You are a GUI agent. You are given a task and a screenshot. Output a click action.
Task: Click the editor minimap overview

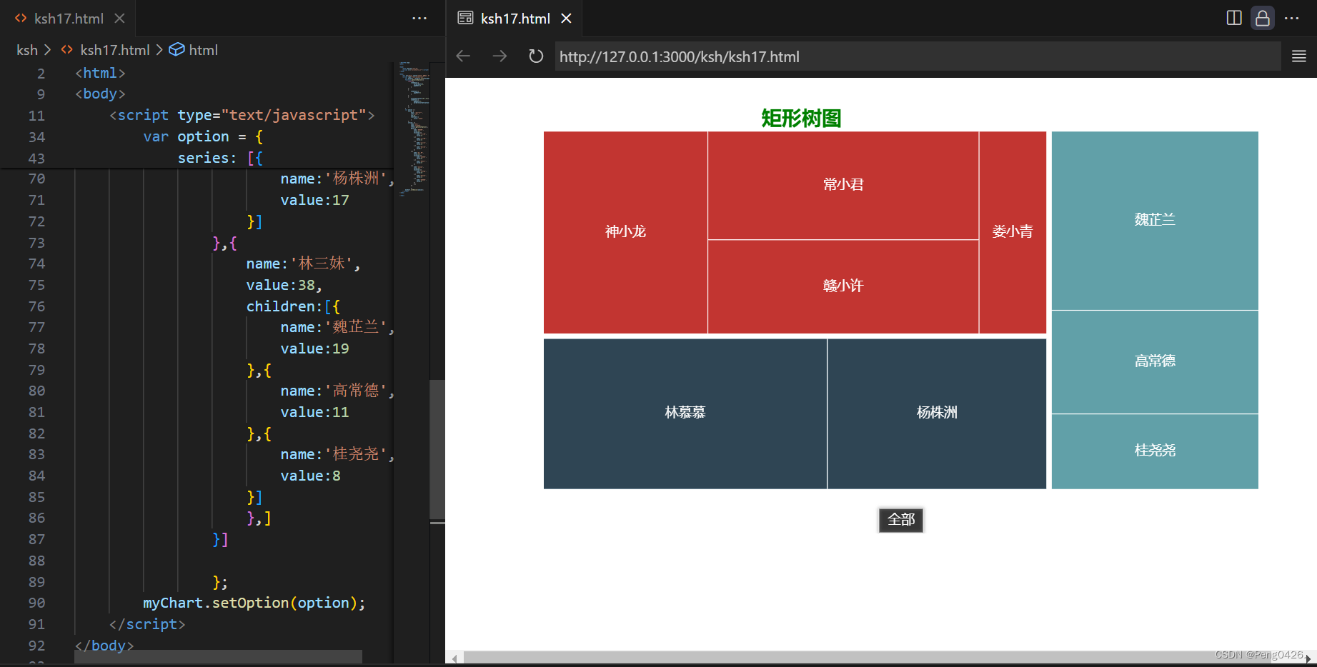click(414, 129)
